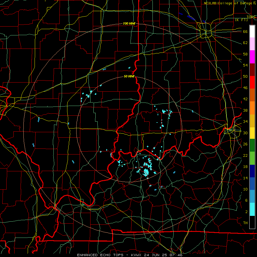This screenshot has width=257, height=257.
Task: Click the 2 value on the scale
Action: tap(246, 212)
